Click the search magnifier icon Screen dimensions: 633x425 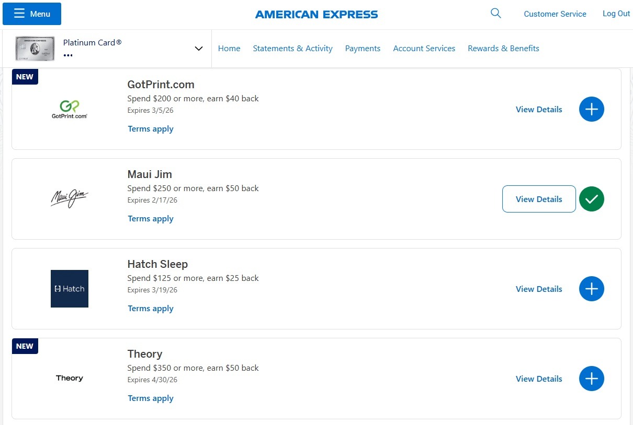496,14
